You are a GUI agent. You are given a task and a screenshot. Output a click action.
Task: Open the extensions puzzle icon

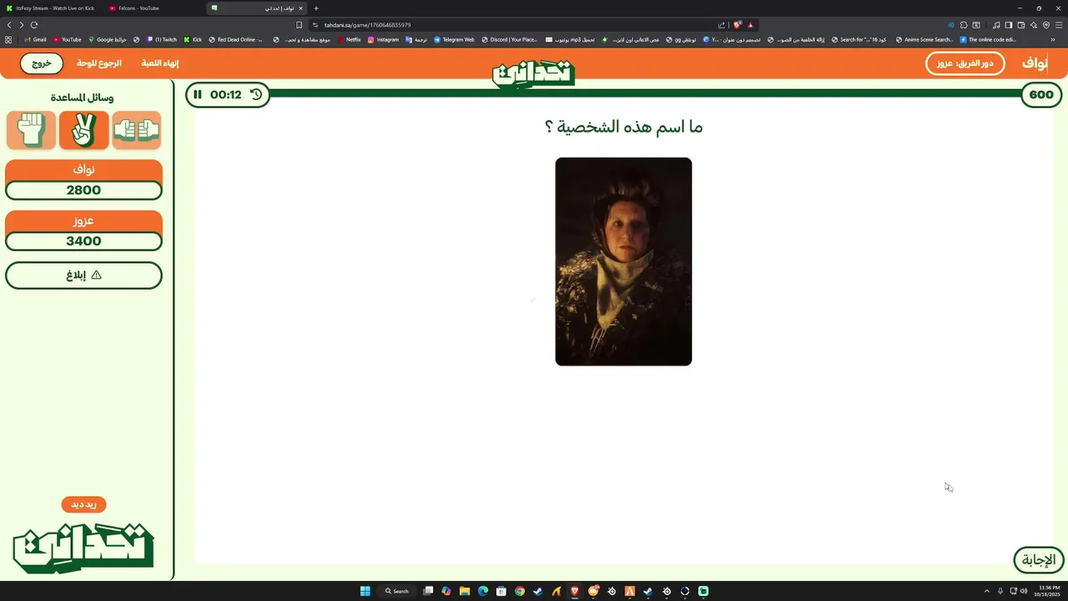tap(964, 25)
